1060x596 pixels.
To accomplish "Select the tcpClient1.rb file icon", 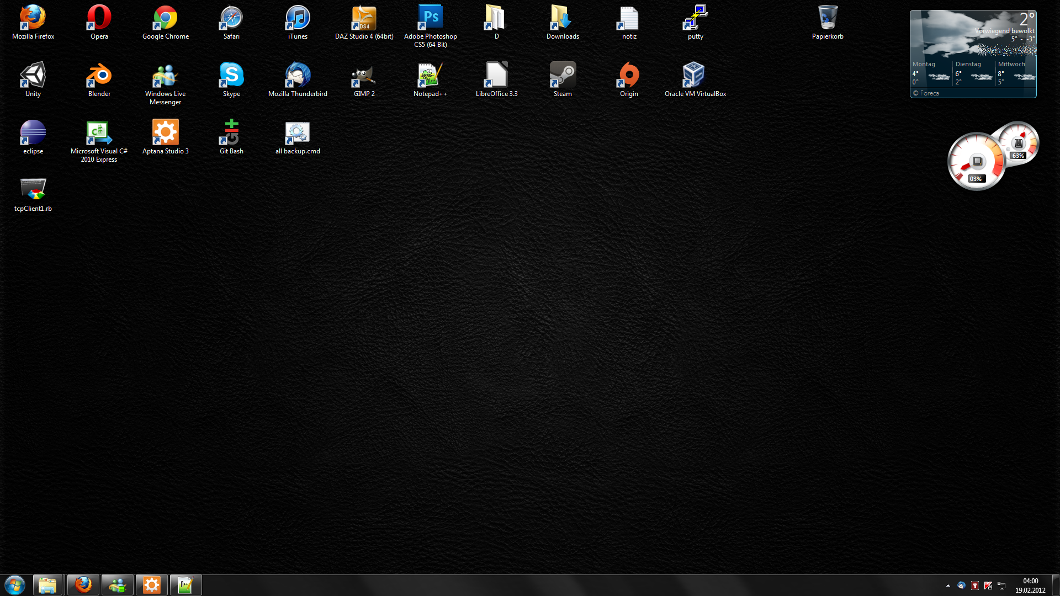I will coord(33,195).
